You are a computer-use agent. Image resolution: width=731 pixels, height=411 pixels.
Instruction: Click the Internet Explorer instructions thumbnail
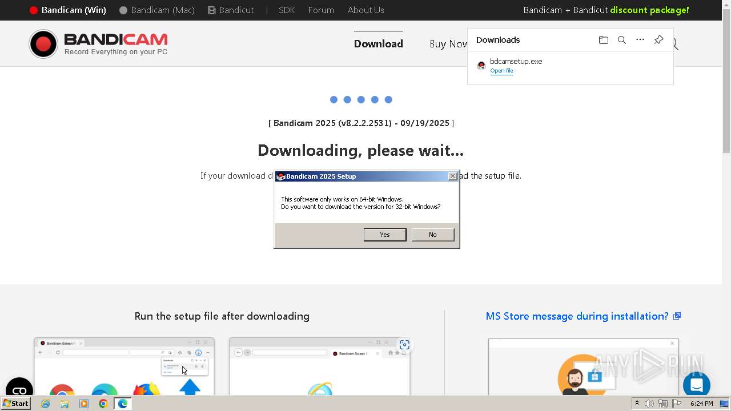320,366
